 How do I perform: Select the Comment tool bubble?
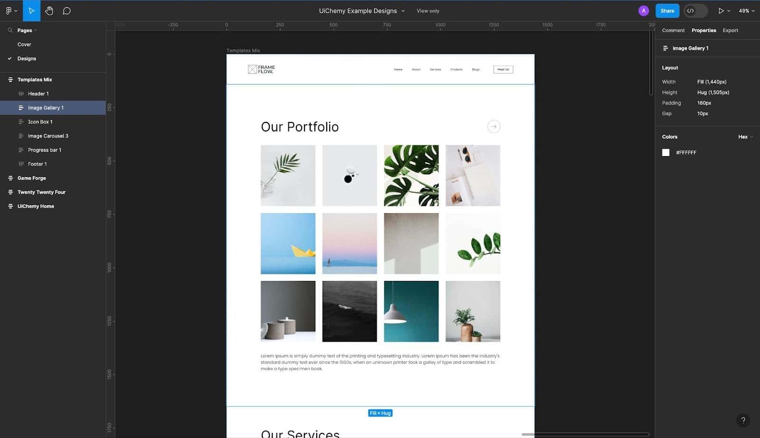66,10
